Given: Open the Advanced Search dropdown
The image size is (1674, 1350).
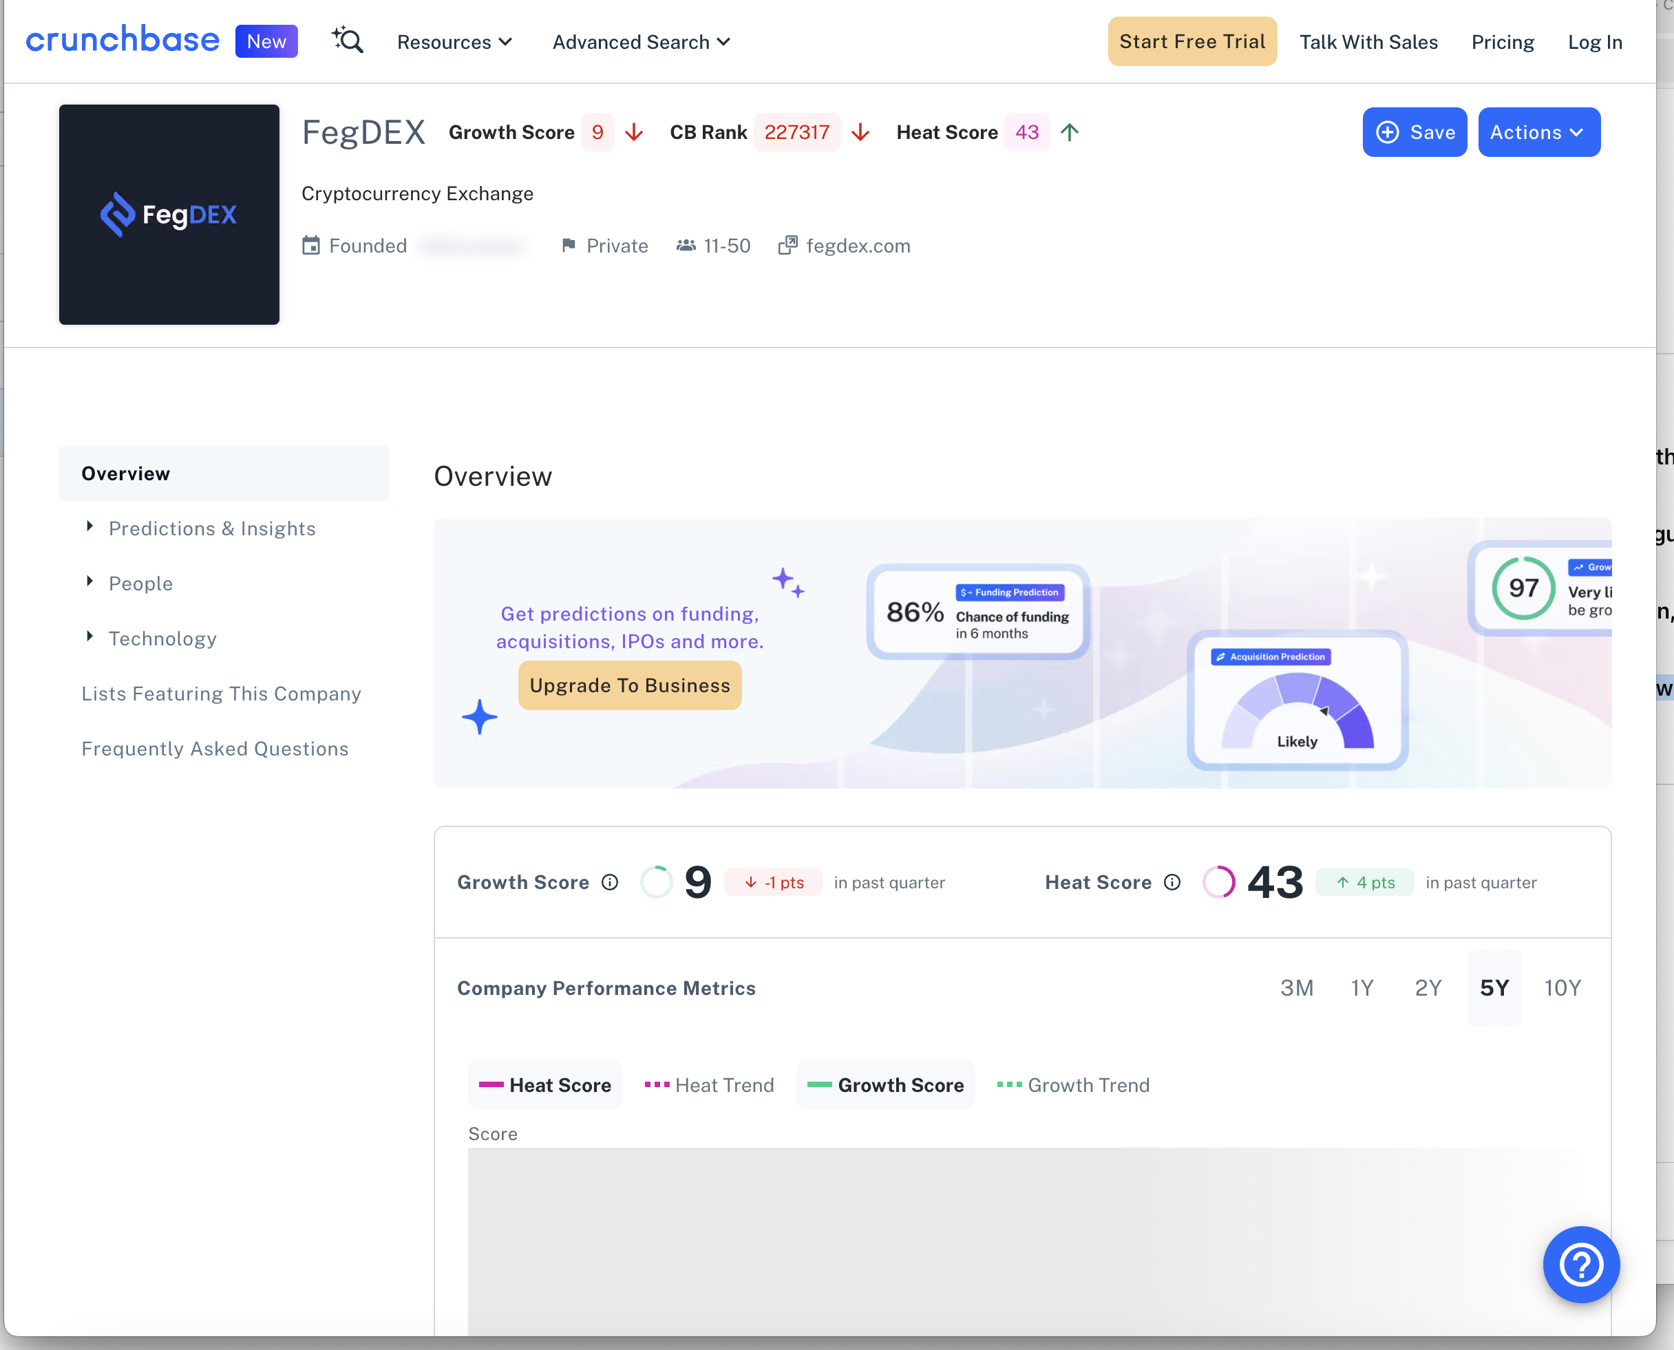Looking at the screenshot, I should click(641, 42).
